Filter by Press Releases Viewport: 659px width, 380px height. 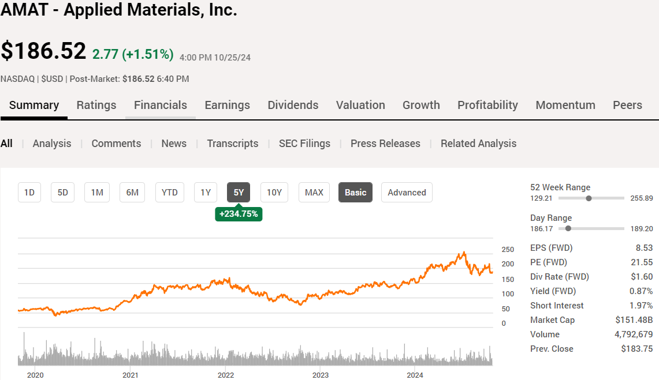[385, 144]
